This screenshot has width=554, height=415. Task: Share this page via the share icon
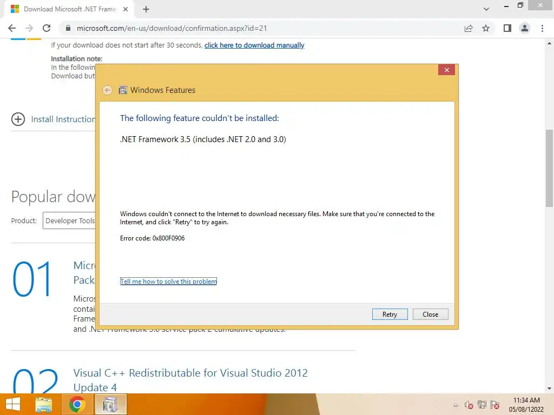point(469,28)
